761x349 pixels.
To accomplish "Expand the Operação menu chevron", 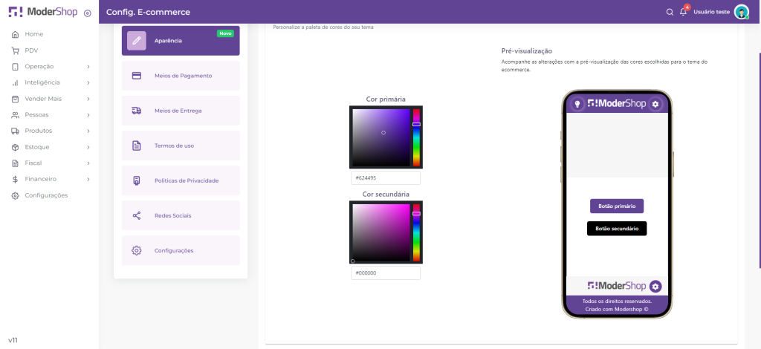I will coord(88,66).
